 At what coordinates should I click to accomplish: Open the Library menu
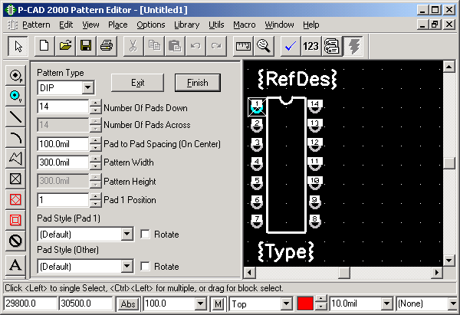(x=186, y=25)
